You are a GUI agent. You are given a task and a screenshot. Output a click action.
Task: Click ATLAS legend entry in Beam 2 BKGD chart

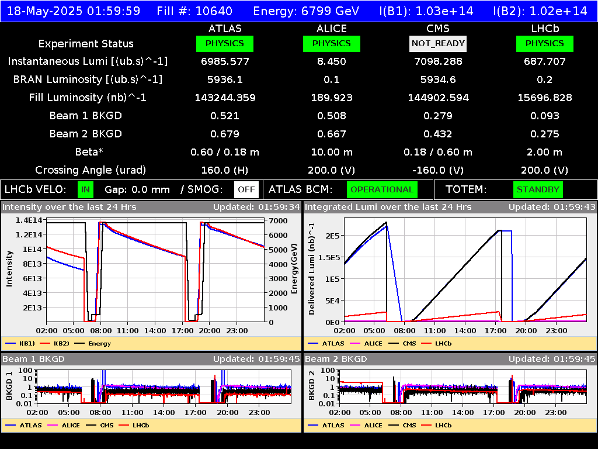326,425
